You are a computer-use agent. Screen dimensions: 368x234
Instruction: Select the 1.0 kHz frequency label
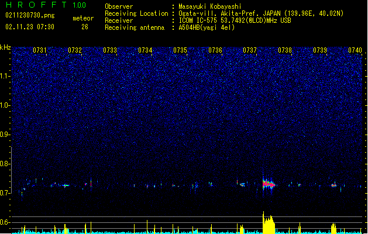point(5,105)
